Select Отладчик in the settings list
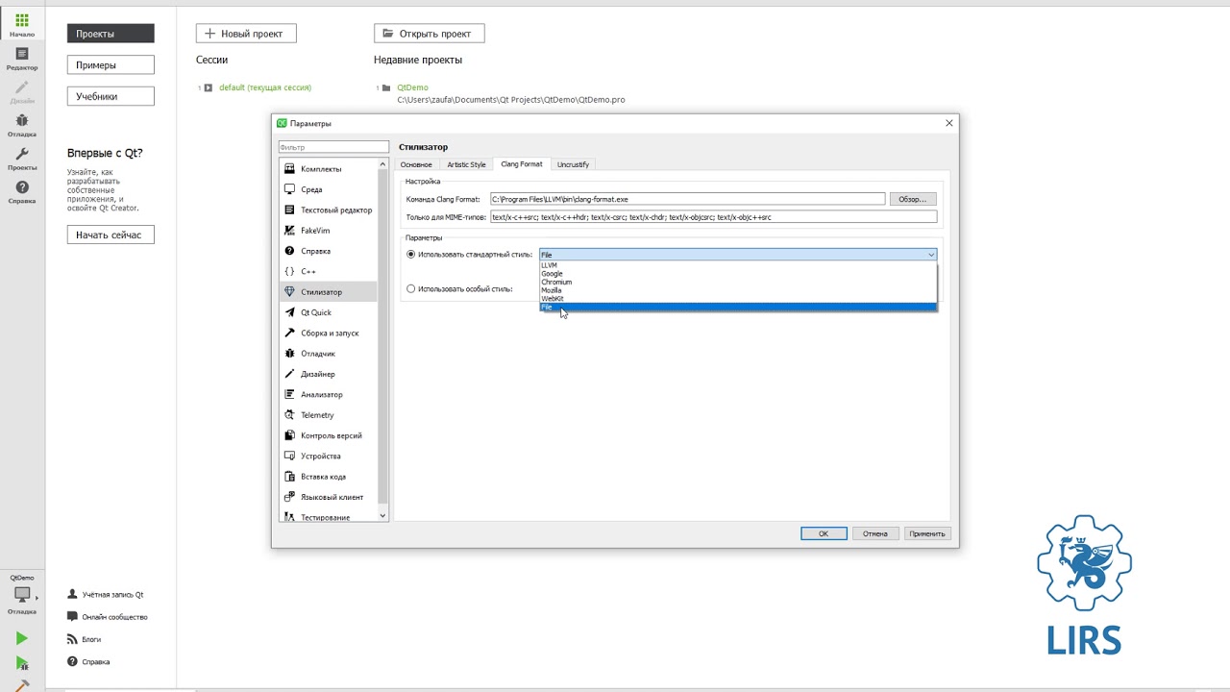The height and width of the screenshot is (692, 1230). [x=329, y=354]
